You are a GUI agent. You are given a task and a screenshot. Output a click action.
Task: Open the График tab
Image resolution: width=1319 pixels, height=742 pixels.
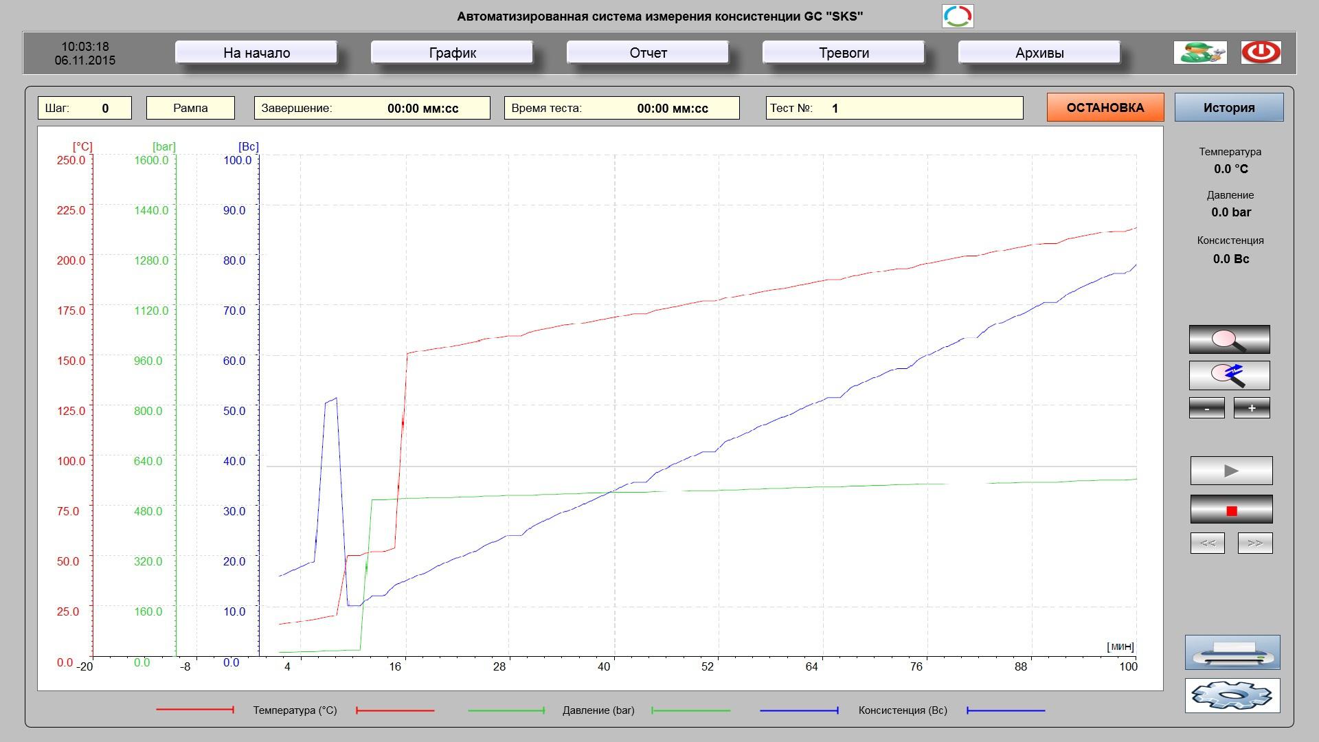[452, 52]
